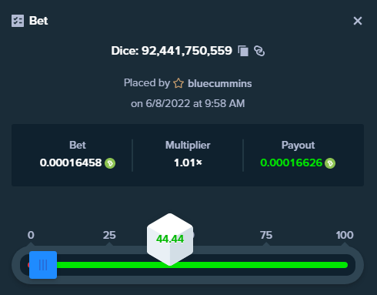This screenshot has height=295, width=377.
Task: Click the Payout currency coin icon
Action: coord(330,163)
